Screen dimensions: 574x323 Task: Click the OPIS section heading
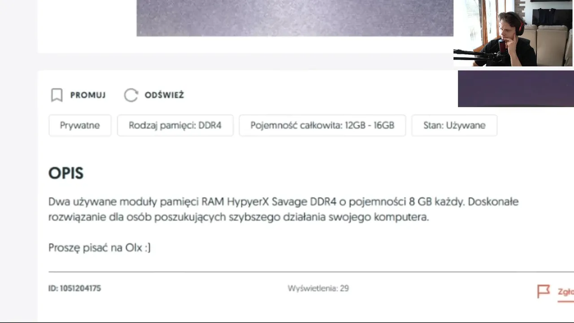pyautogui.click(x=66, y=173)
